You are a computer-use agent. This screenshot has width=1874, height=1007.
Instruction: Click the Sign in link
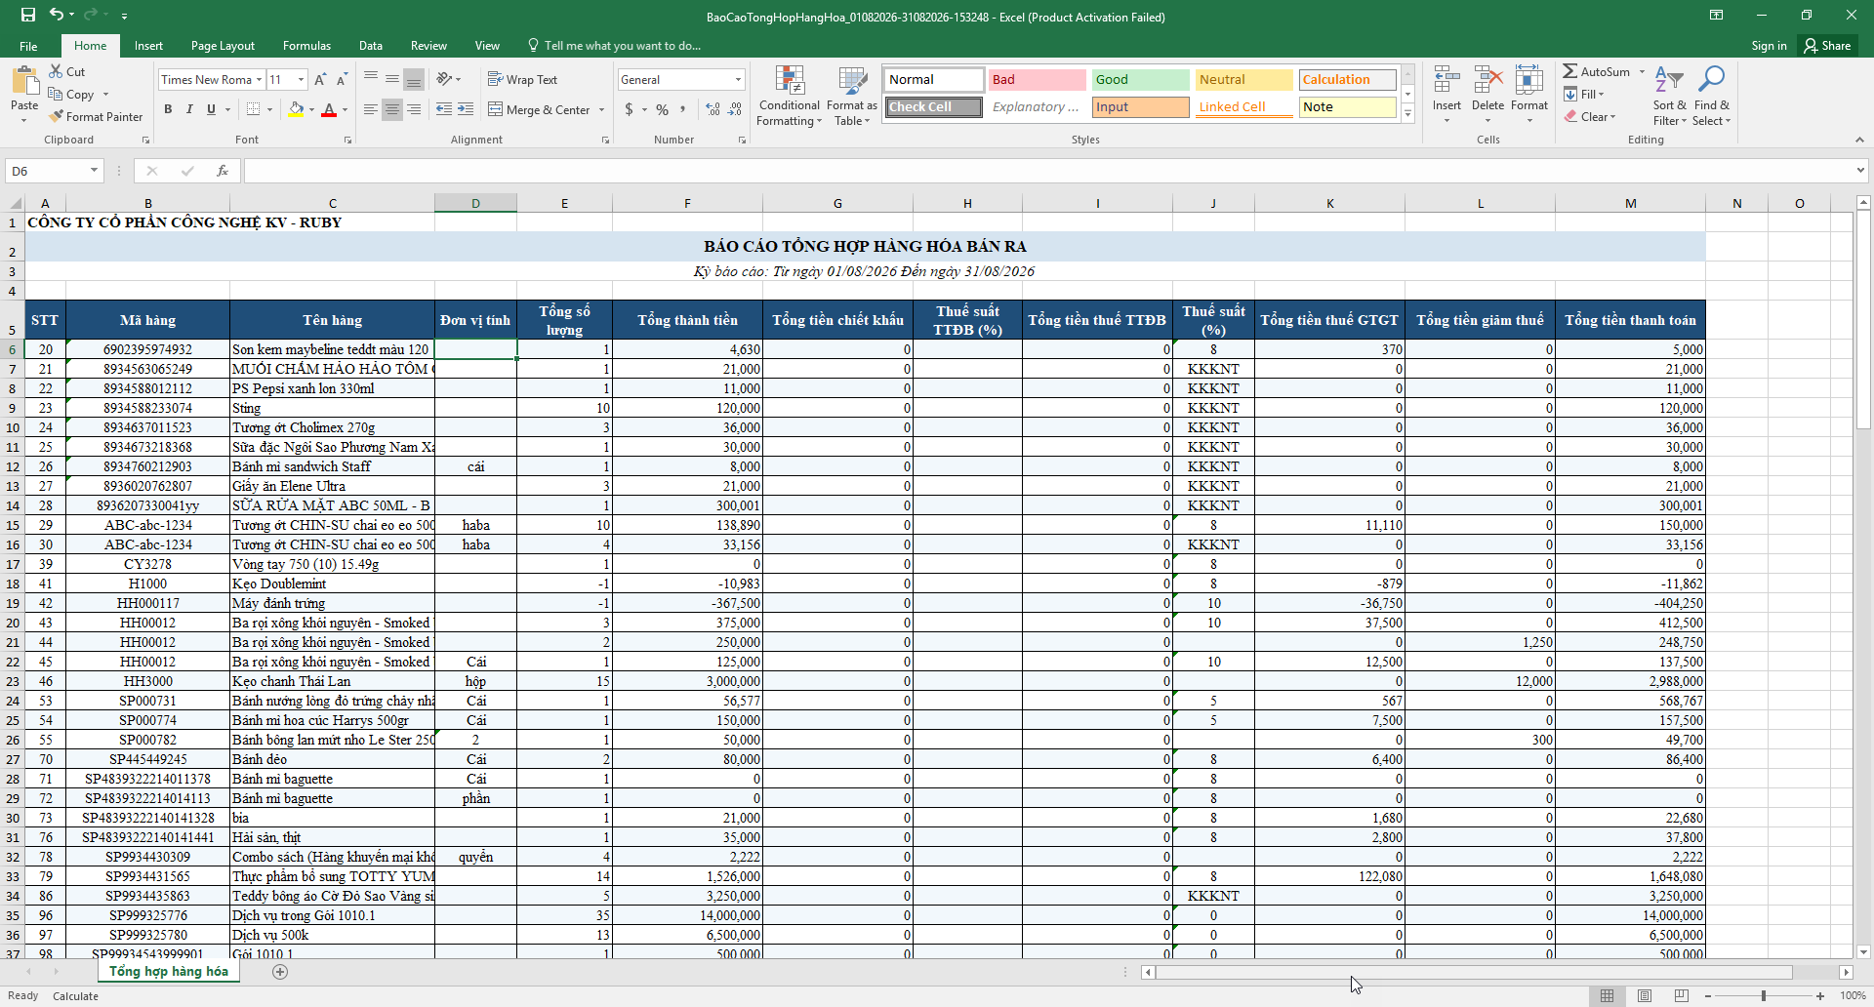pos(1769,46)
